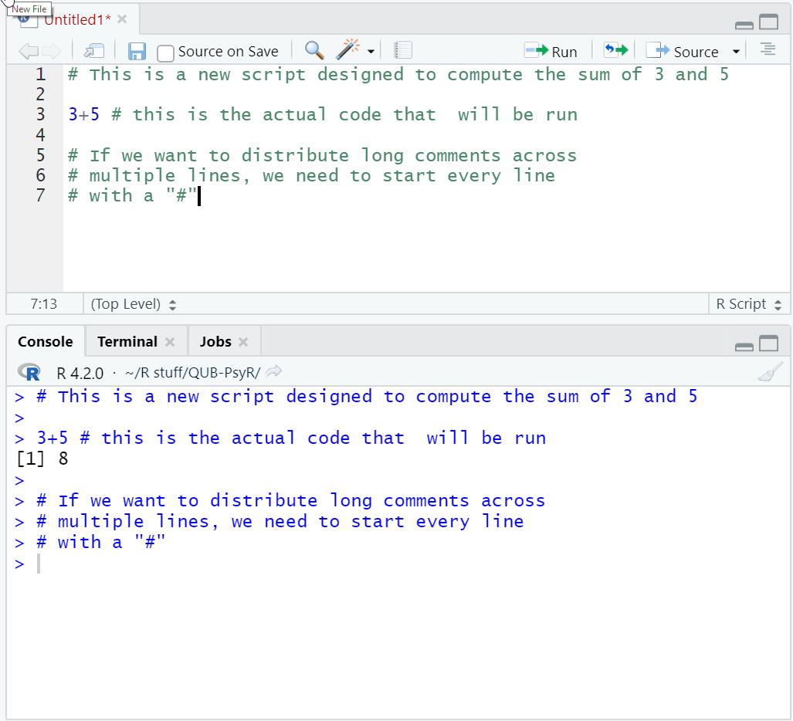Switch to the Terminal tab
793x721 pixels.
point(127,342)
